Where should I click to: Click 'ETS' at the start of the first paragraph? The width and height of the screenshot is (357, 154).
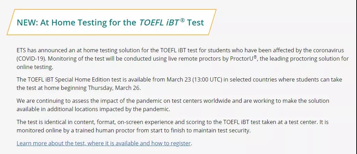21,50
